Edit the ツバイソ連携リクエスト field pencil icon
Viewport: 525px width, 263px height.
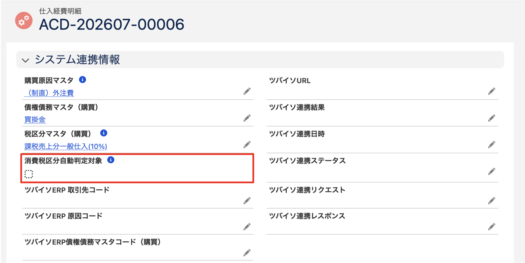pos(492,201)
